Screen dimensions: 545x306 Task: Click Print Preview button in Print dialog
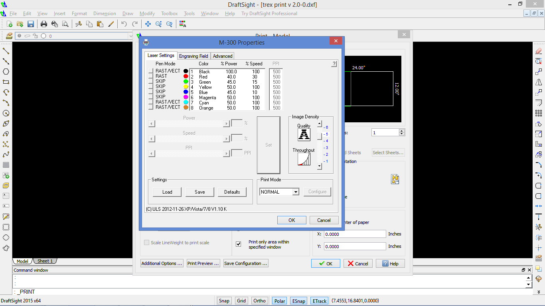[203, 263]
